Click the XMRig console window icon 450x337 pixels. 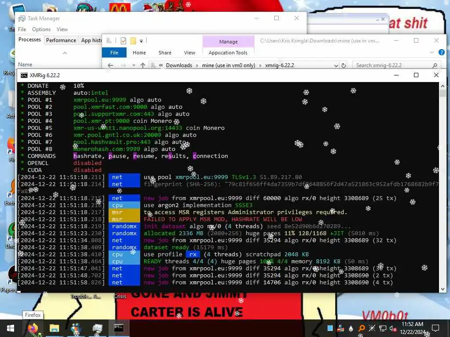point(24,75)
